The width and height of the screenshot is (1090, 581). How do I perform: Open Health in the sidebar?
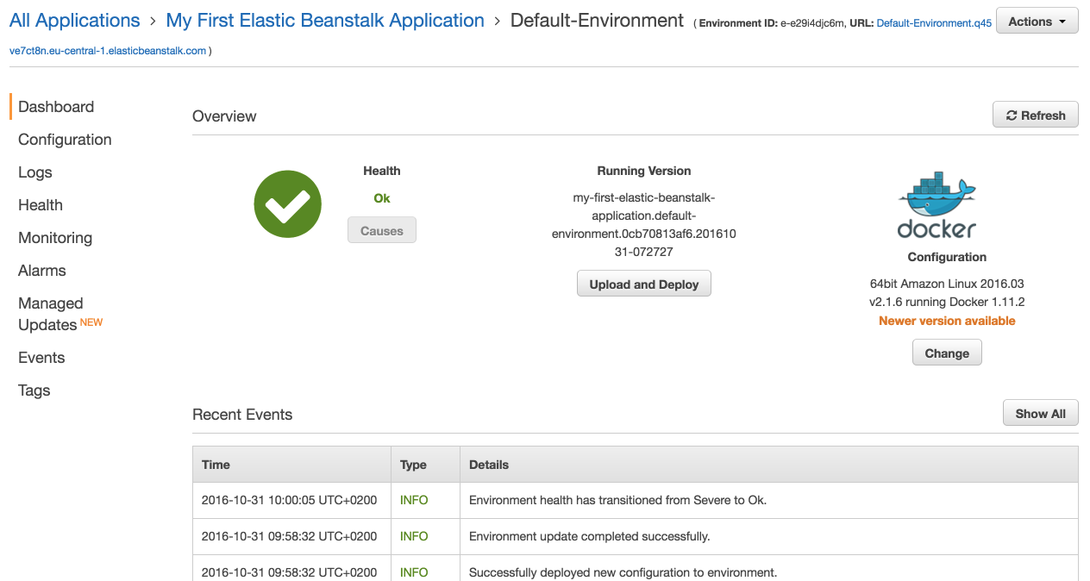click(41, 205)
